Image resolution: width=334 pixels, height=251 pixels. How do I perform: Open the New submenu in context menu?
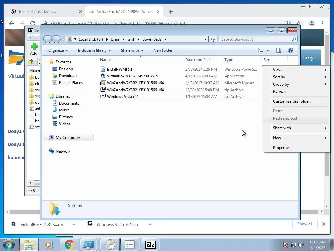[x=296, y=138]
